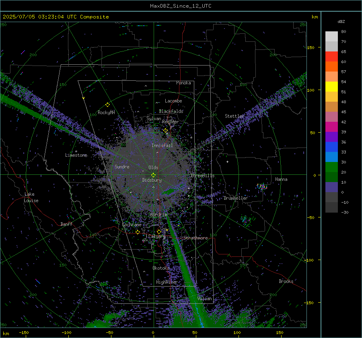362x338 pixels.
Task: Click the Drumheller label
Action: 236,198
